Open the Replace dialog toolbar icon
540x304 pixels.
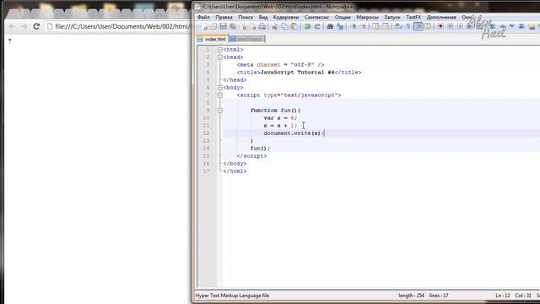340,26
